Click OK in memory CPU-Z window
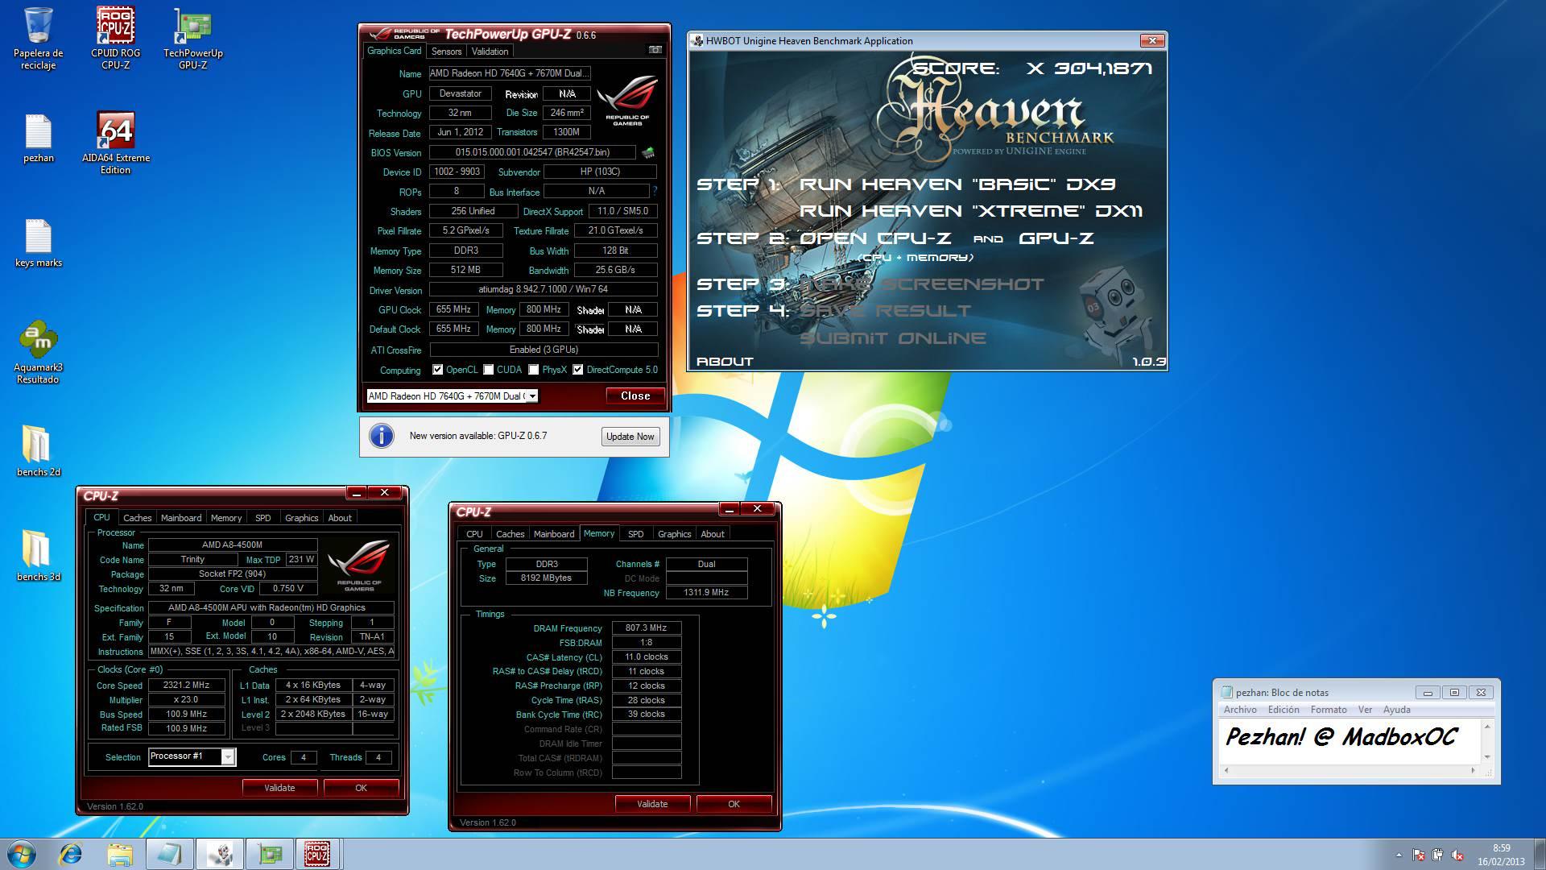1546x870 pixels. [734, 804]
